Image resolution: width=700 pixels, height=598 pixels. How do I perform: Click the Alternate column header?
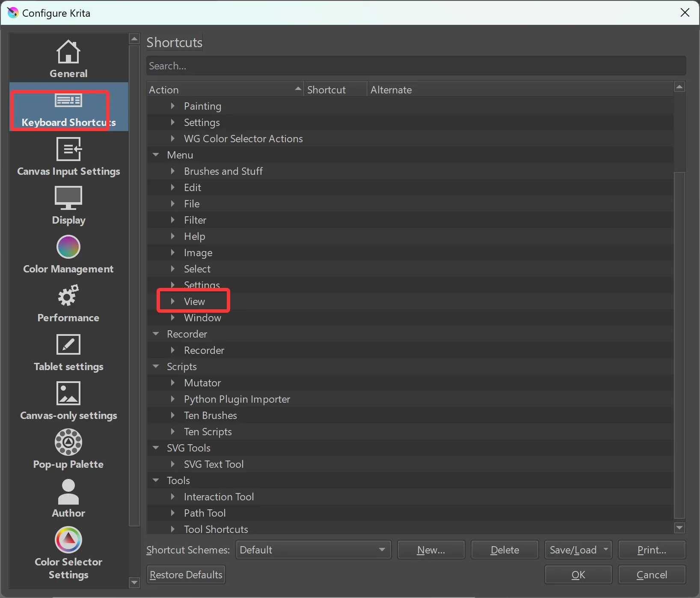520,90
